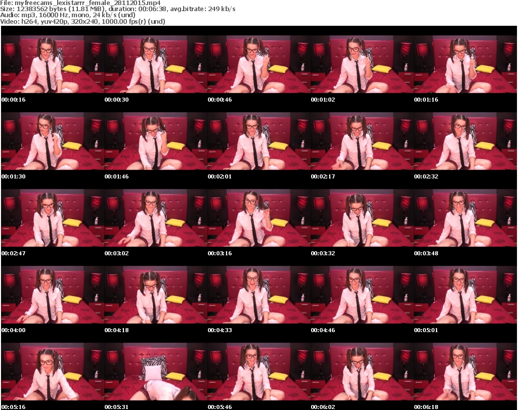This screenshot has height=410, width=518.
Task: Select the thumbnail at 00:01:16
Action: (x=465, y=64)
